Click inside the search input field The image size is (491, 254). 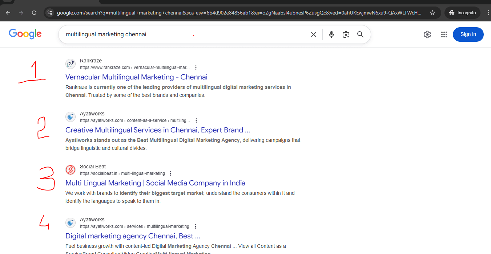click(164, 34)
